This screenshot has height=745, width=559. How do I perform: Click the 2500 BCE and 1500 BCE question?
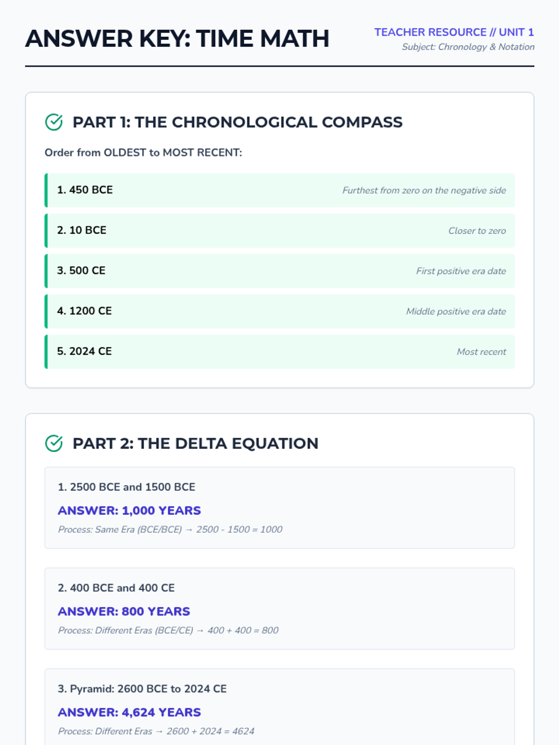(x=126, y=487)
